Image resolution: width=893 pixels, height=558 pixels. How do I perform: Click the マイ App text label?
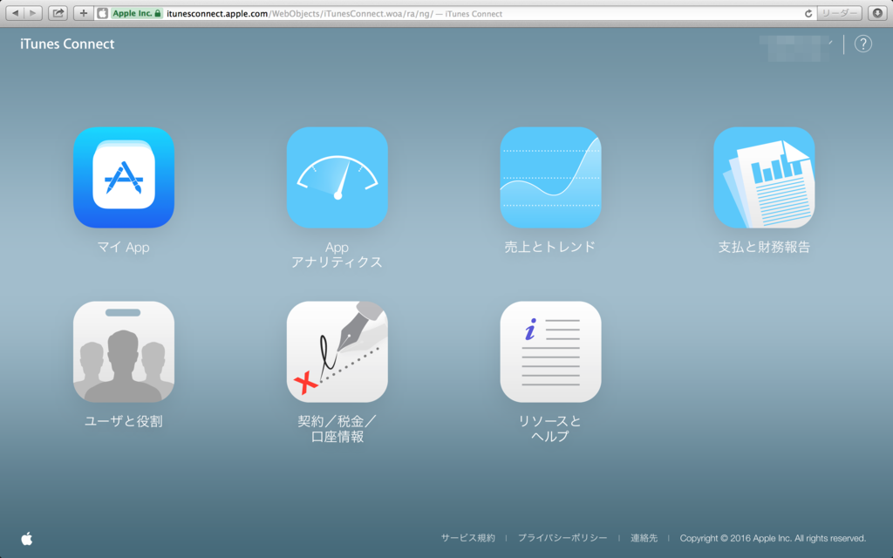124,248
